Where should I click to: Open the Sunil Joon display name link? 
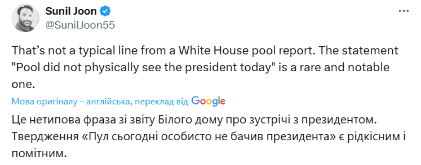pos(72,12)
